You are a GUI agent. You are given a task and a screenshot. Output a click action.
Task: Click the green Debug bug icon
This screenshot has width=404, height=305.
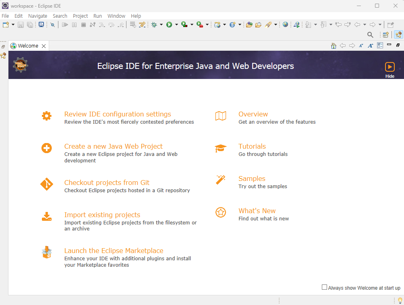[x=154, y=25]
